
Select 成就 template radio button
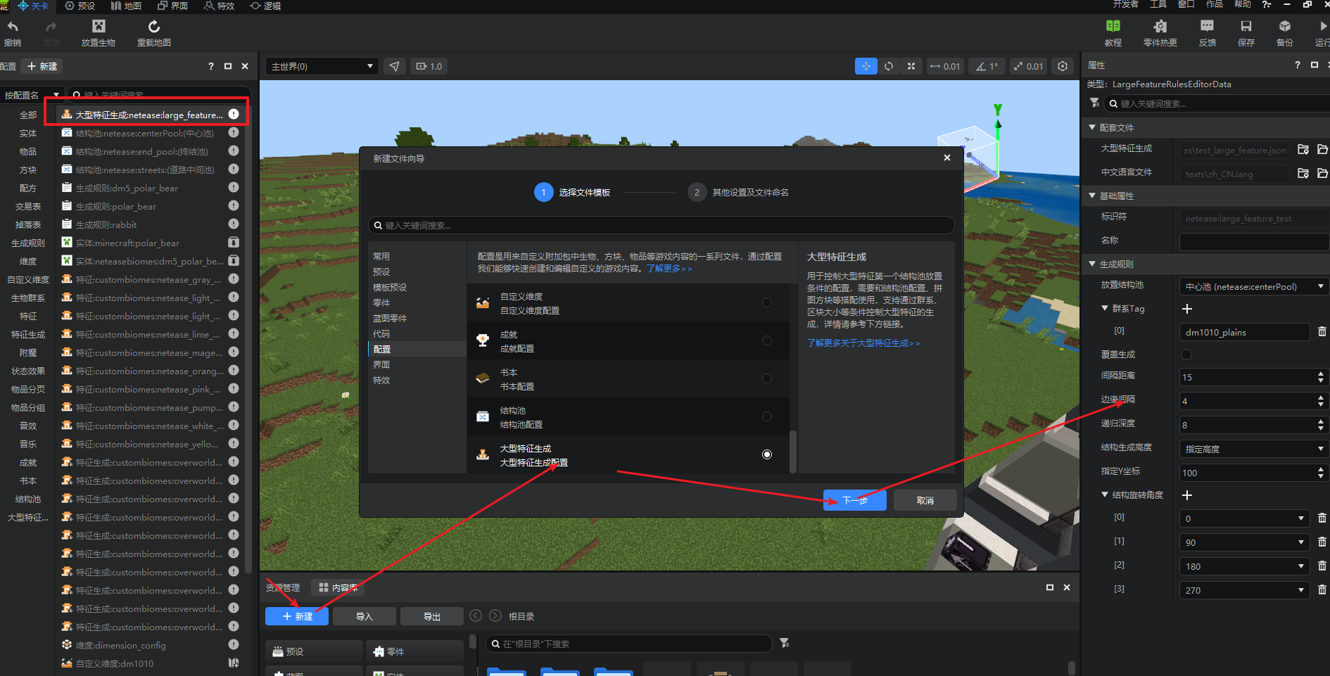(767, 340)
